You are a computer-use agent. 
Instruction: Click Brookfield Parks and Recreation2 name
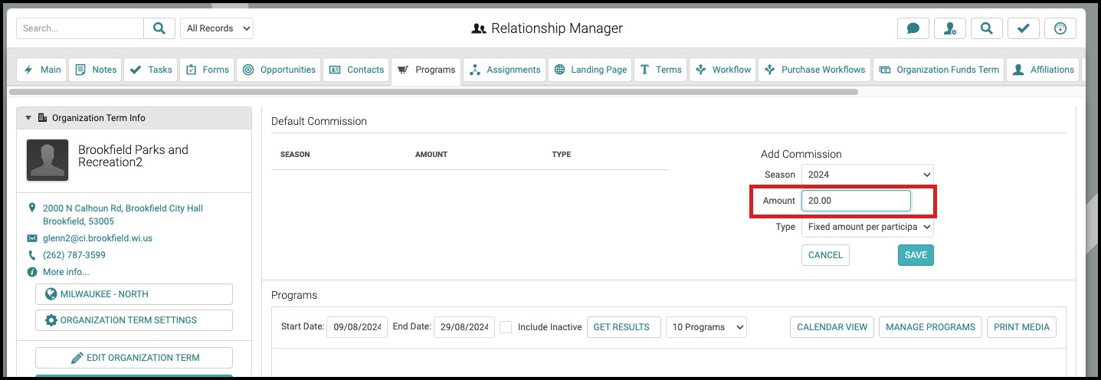coord(133,156)
